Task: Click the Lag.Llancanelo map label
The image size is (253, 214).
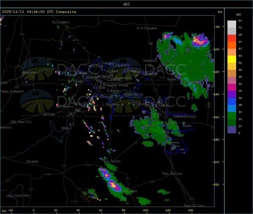Action: click(18, 195)
